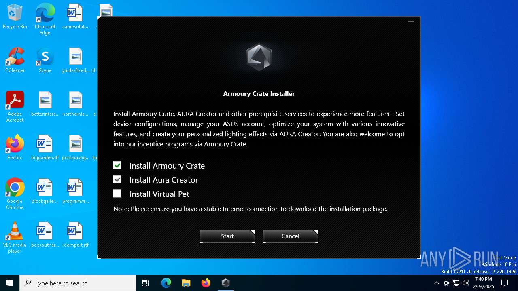Select the previousrig... image file
Image resolution: width=518 pixels, height=291 pixels.
[x=75, y=148]
